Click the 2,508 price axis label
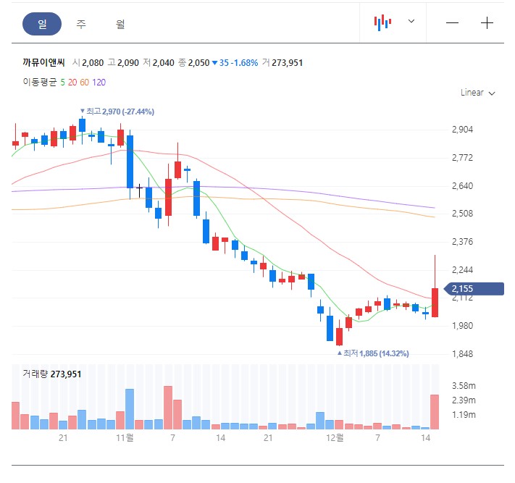The height and width of the screenshot is (483, 515). pos(462,214)
